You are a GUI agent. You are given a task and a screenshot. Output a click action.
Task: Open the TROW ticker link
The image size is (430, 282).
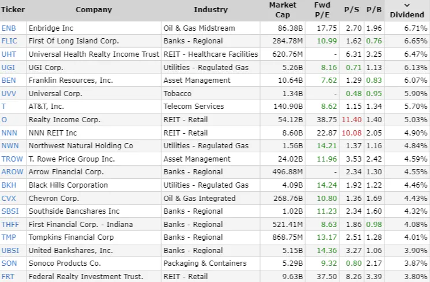click(x=12, y=159)
